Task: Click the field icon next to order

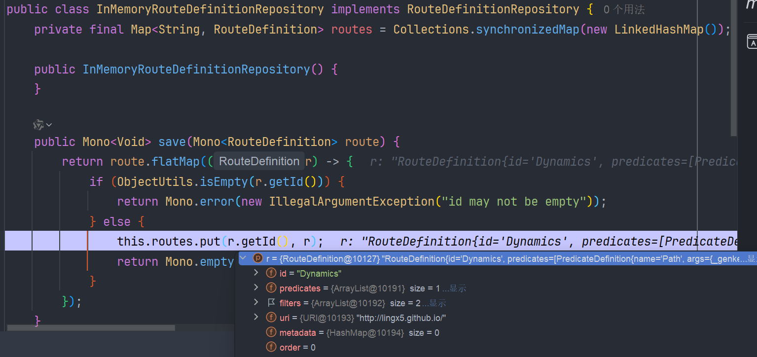Action: [271, 347]
